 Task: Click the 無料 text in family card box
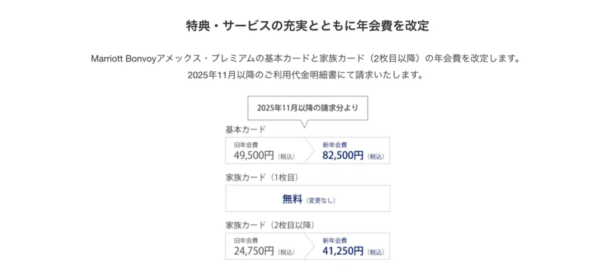point(292,199)
